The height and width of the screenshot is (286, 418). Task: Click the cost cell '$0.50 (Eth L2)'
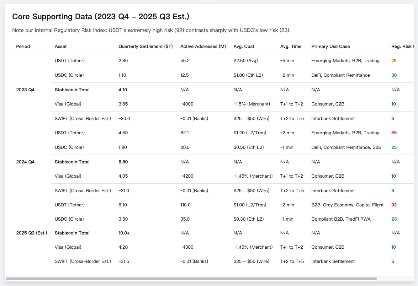tap(248, 147)
